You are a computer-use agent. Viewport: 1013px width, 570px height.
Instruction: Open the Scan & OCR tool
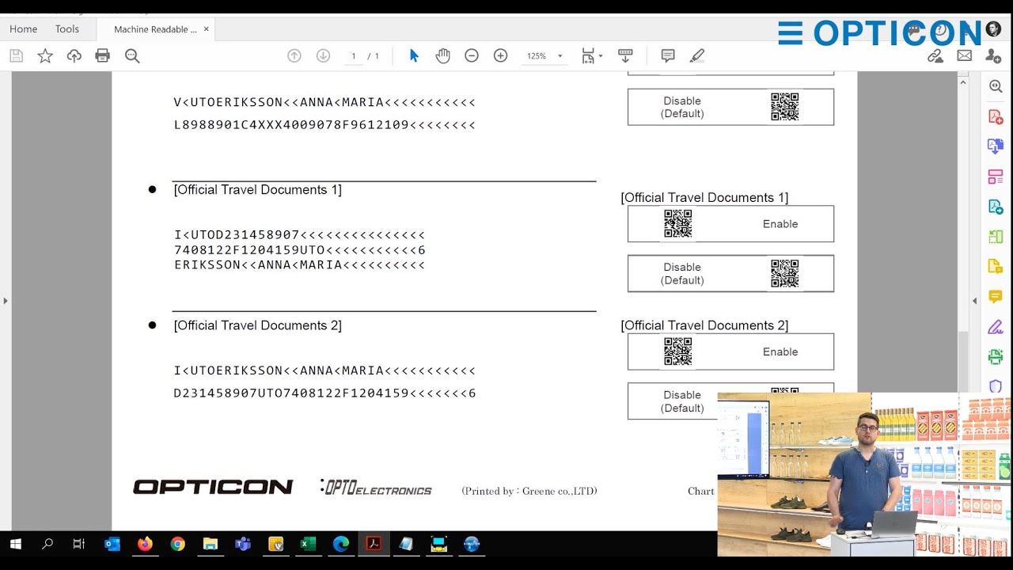[996, 357]
